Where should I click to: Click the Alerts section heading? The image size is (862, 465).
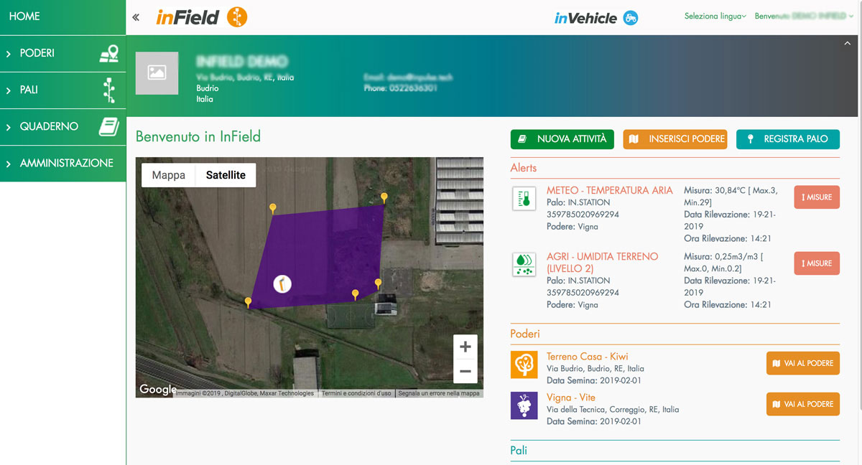pyautogui.click(x=524, y=168)
